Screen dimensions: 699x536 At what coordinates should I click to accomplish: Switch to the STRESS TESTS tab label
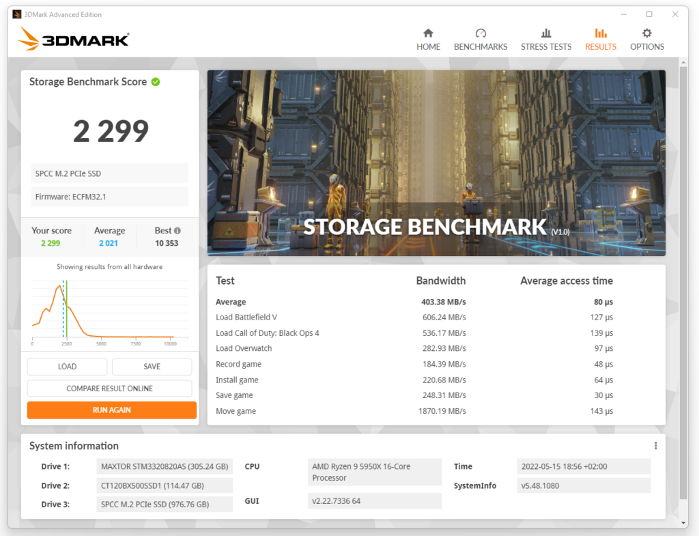546,47
